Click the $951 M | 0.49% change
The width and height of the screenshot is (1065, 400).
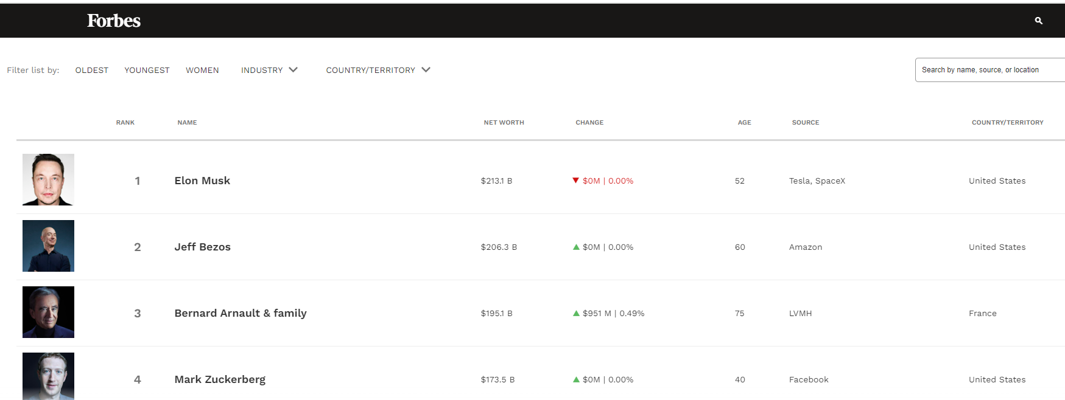point(613,313)
